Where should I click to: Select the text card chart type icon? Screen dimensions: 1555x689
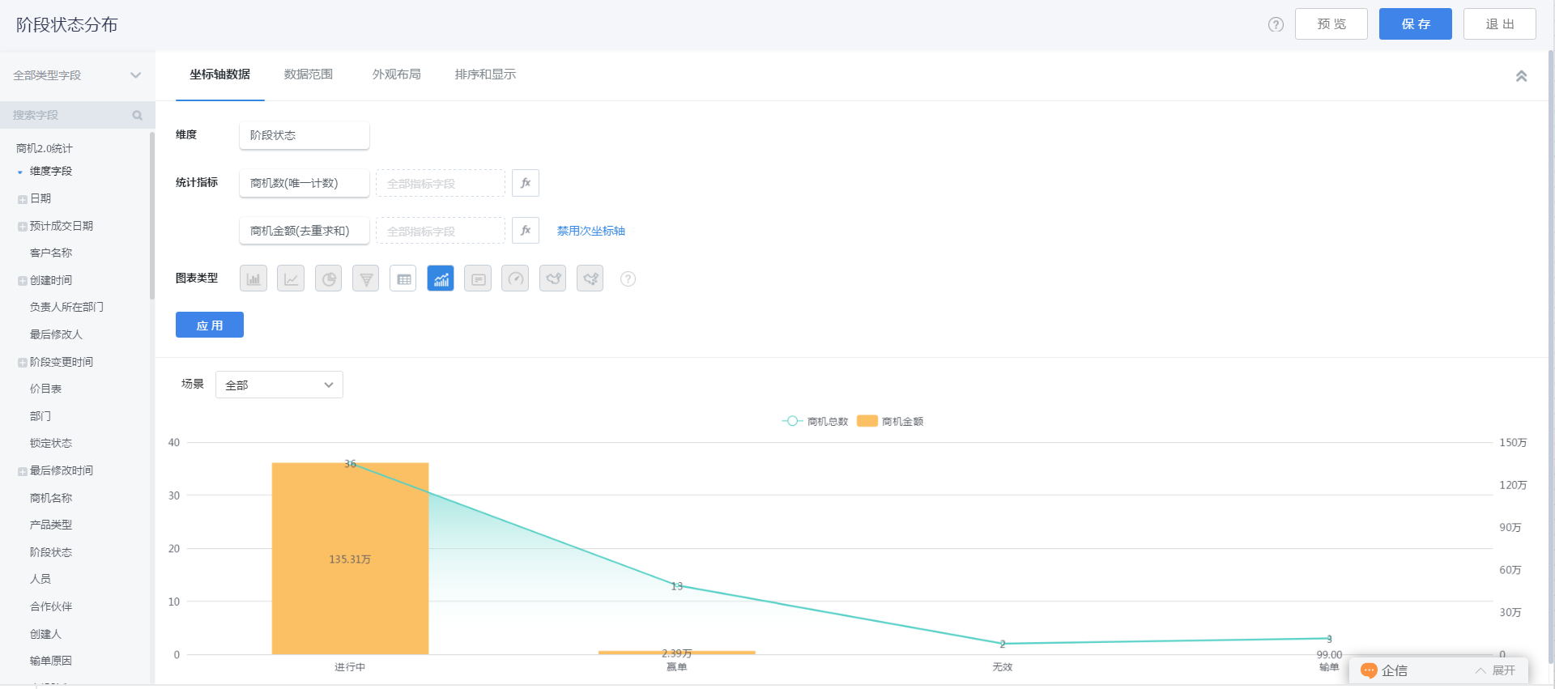(x=478, y=279)
